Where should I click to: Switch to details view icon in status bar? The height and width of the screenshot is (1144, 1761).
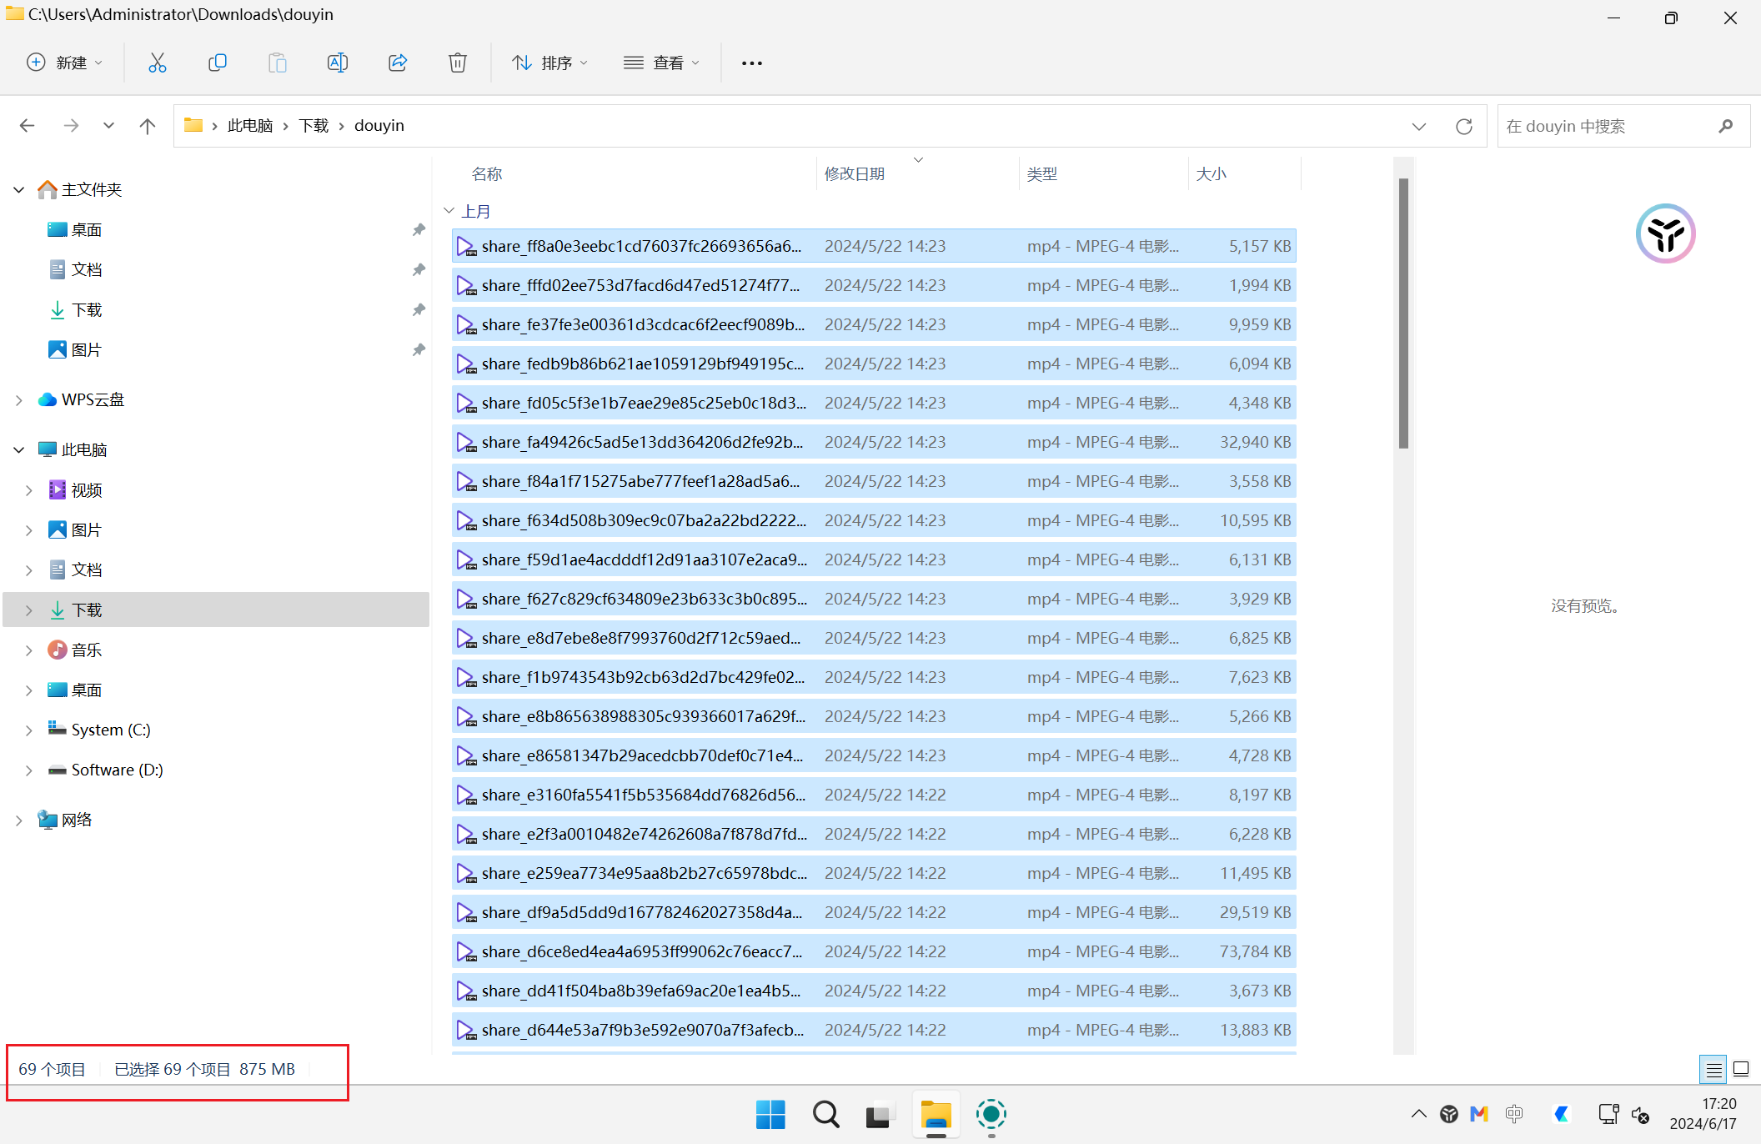[1713, 1069]
